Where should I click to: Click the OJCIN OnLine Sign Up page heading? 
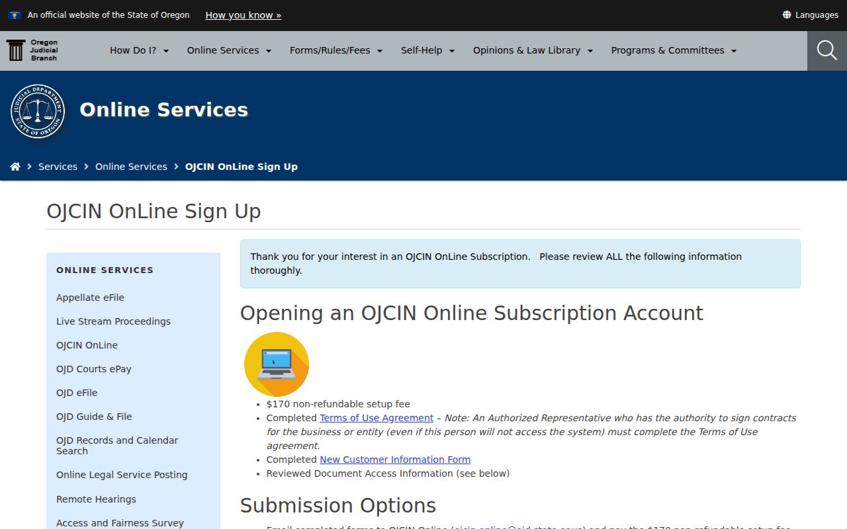154,211
